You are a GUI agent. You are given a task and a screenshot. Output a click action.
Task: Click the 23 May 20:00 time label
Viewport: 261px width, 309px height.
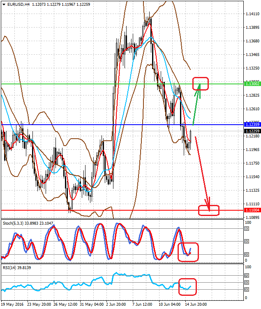pyautogui.click(x=39, y=304)
